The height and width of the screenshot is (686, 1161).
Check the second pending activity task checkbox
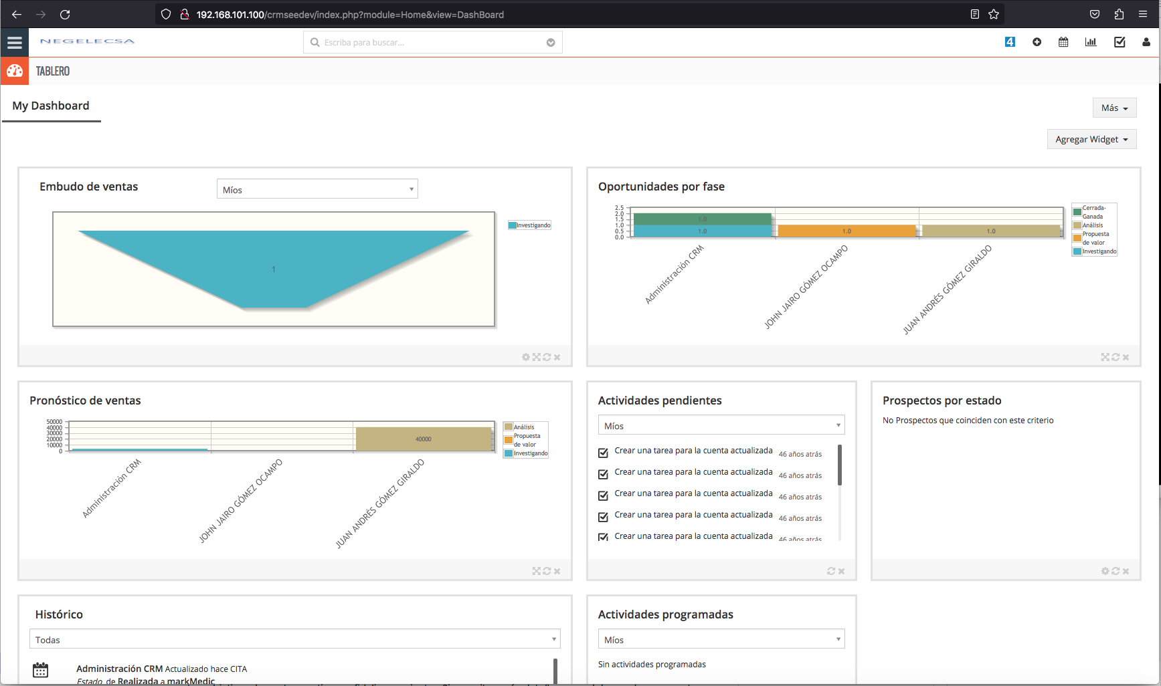pyautogui.click(x=603, y=474)
